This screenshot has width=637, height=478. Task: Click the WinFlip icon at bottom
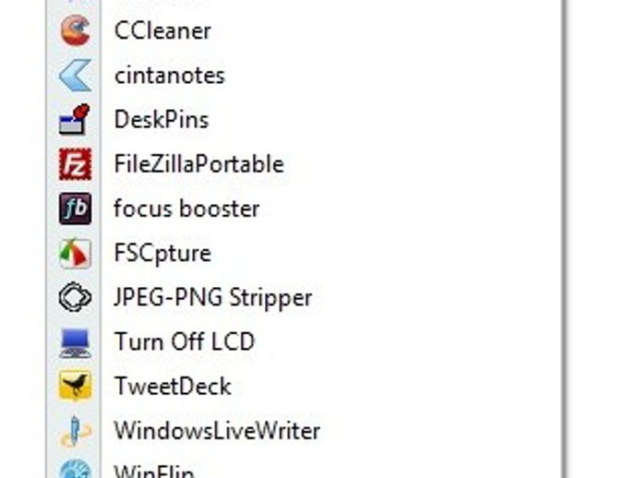tap(75, 469)
